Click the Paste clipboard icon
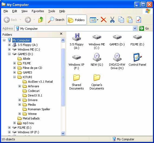The height and width of the screenshot is (143, 154). [130, 20]
